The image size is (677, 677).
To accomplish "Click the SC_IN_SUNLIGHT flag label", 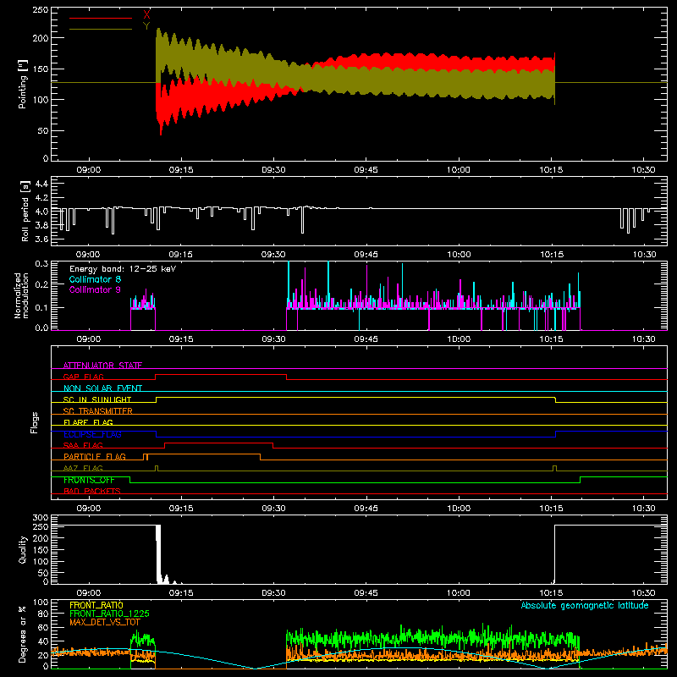I will point(97,399).
